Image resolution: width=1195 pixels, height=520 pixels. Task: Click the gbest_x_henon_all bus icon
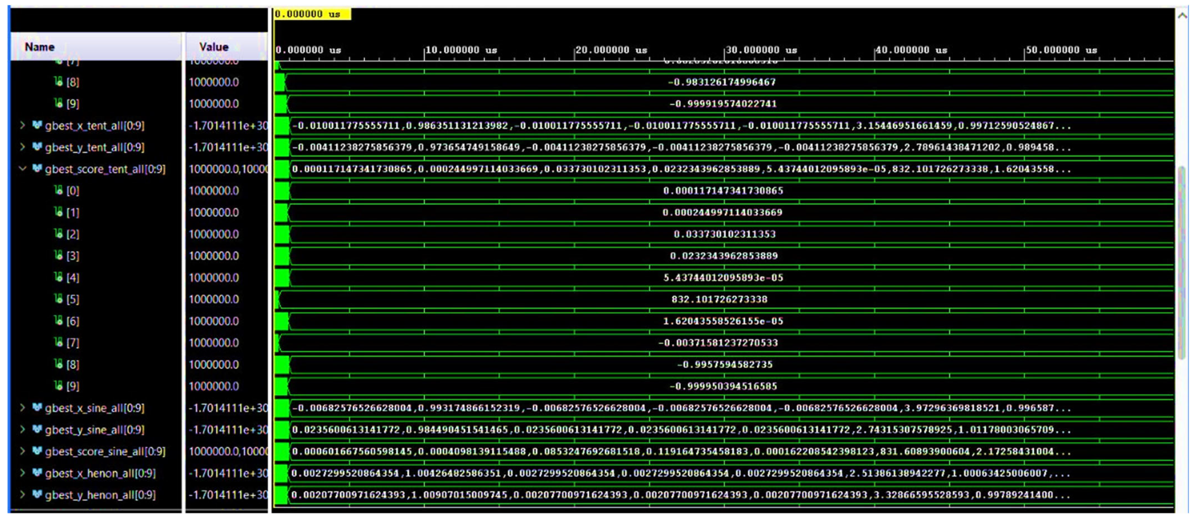click(x=37, y=473)
